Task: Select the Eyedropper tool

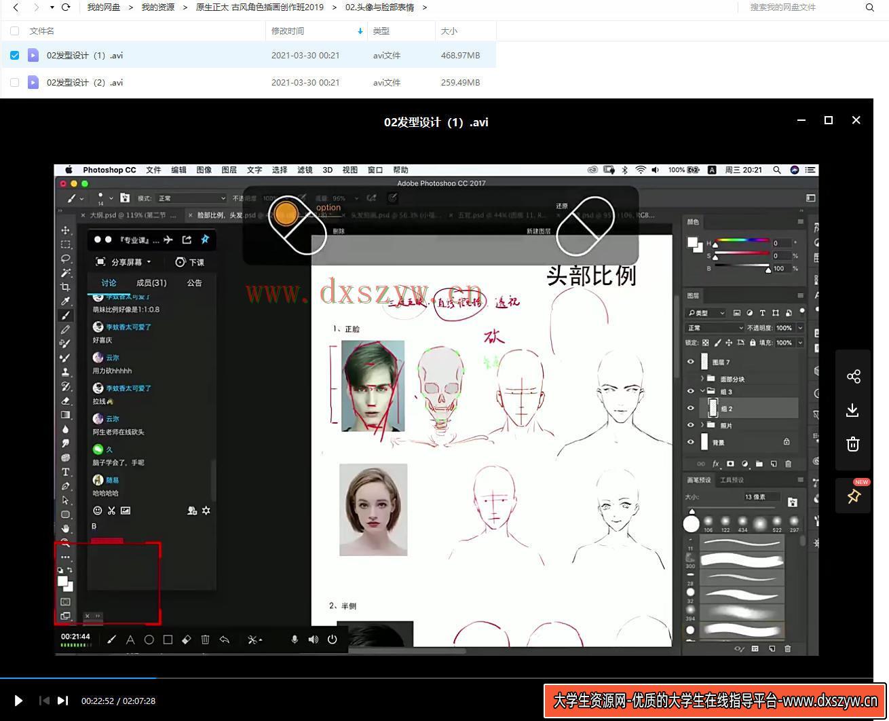Action: pyautogui.click(x=66, y=301)
